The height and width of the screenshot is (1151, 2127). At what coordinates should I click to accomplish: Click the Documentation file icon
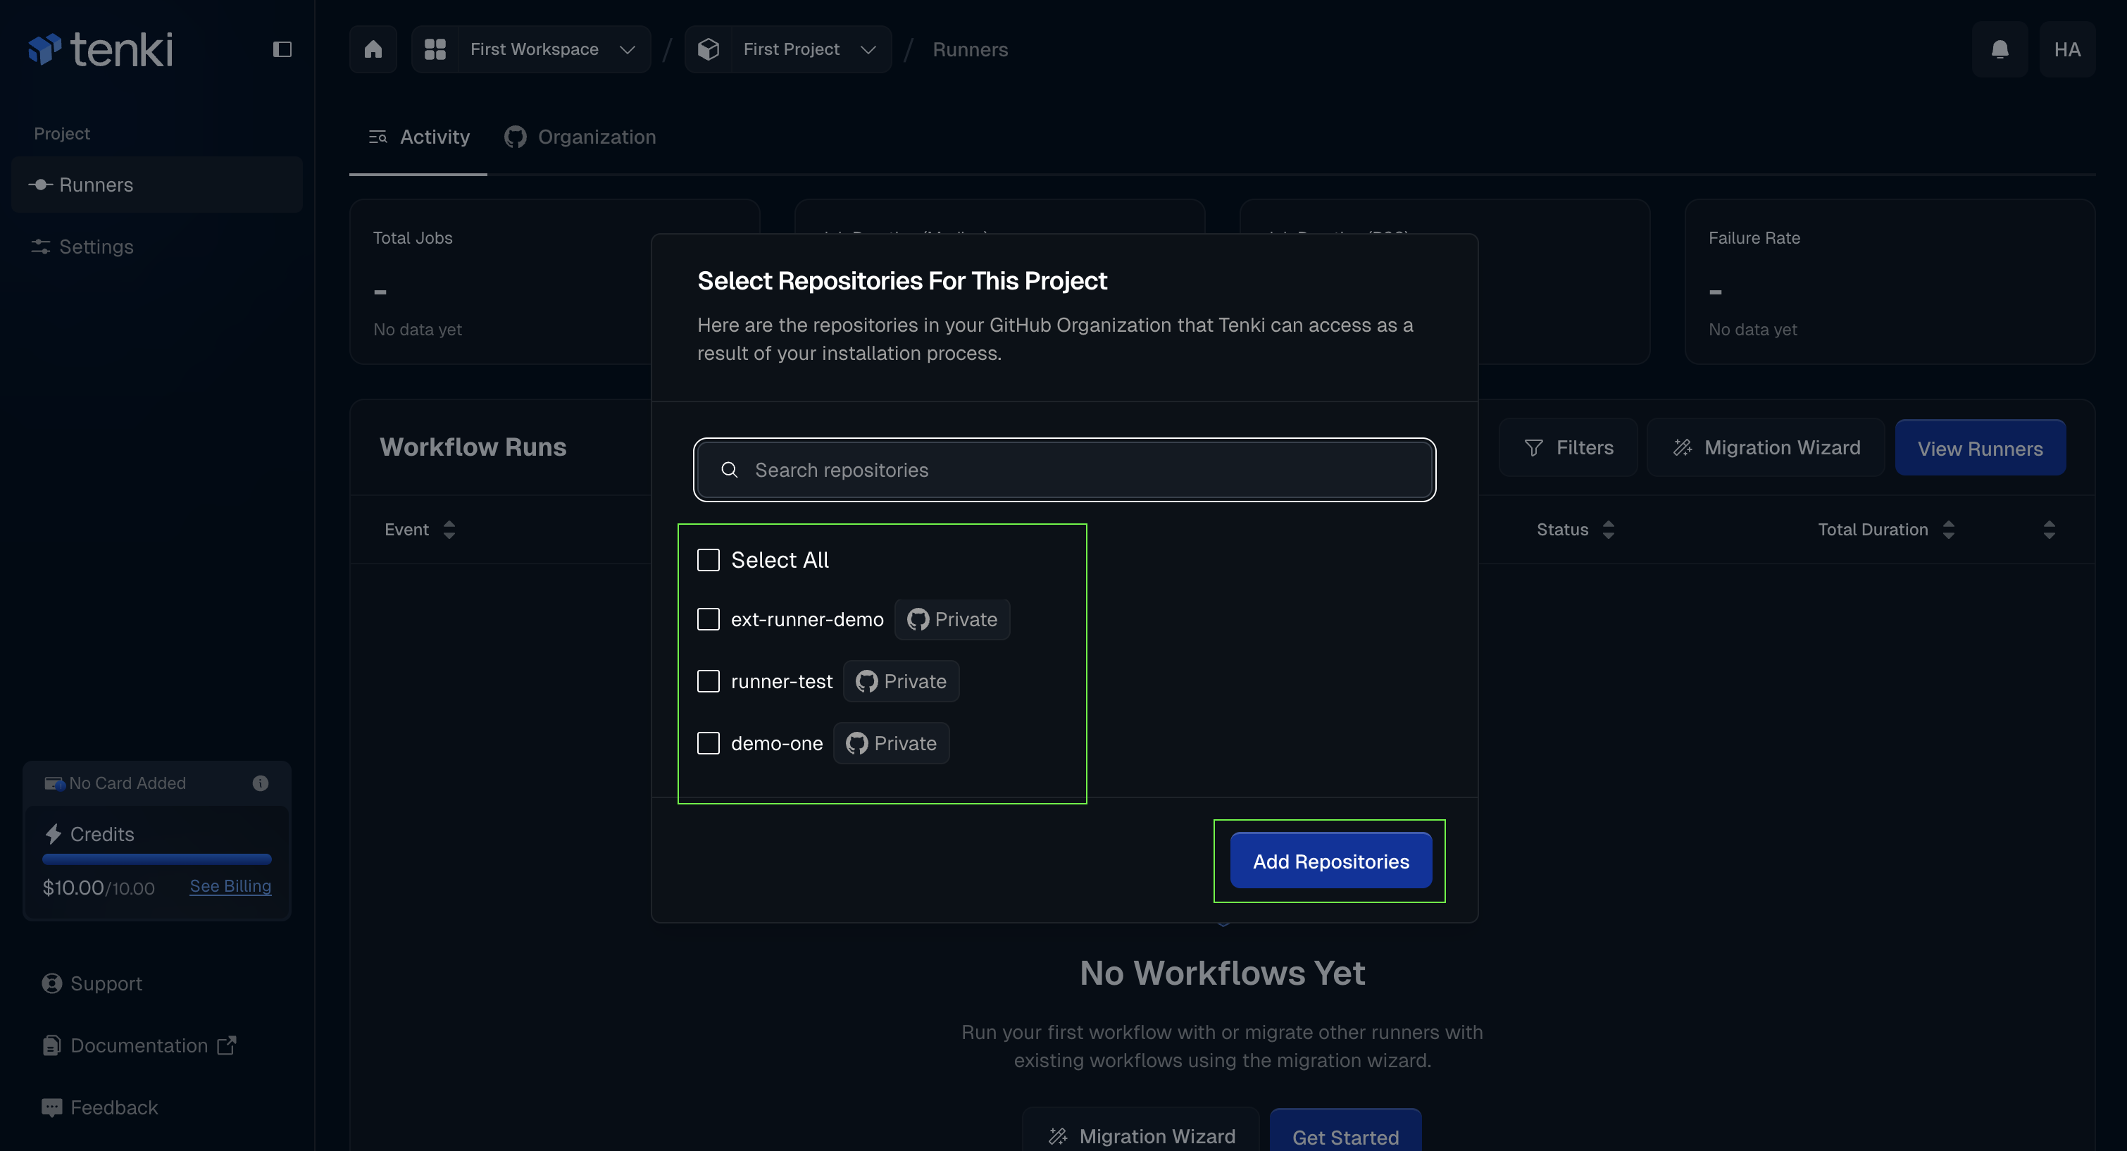(52, 1045)
